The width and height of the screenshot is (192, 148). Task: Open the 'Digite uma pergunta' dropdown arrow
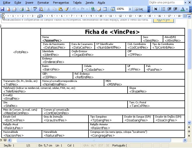[185, 3]
